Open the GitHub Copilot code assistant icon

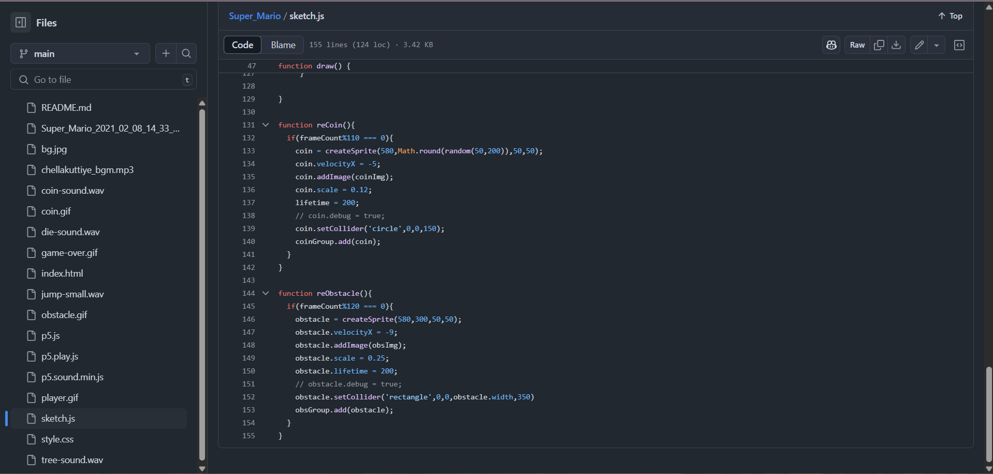tap(831, 45)
